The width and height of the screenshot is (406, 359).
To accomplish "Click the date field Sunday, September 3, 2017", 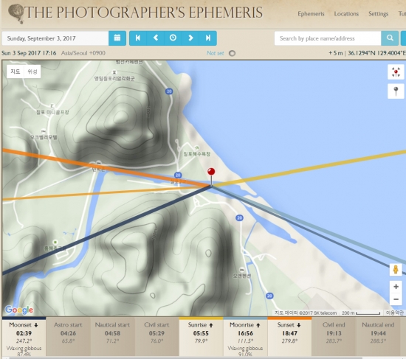I will (x=55, y=38).
